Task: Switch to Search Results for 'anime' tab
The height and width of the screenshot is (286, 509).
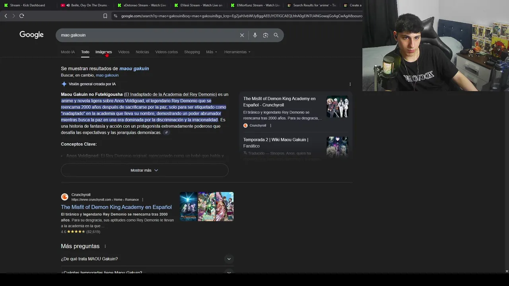Action: click(x=312, y=5)
